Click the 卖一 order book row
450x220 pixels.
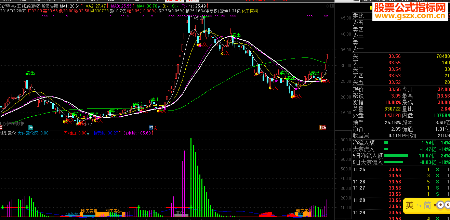pyautogui.click(x=401, y=49)
